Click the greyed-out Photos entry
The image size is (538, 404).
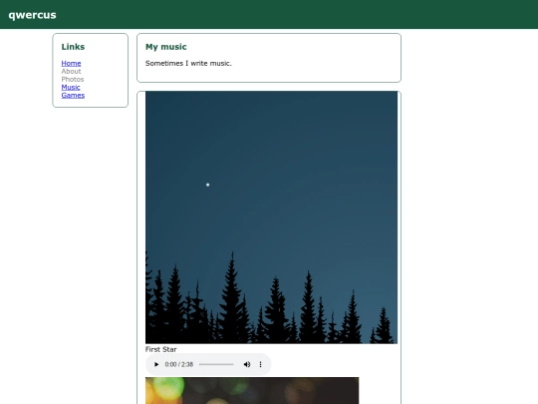[73, 79]
